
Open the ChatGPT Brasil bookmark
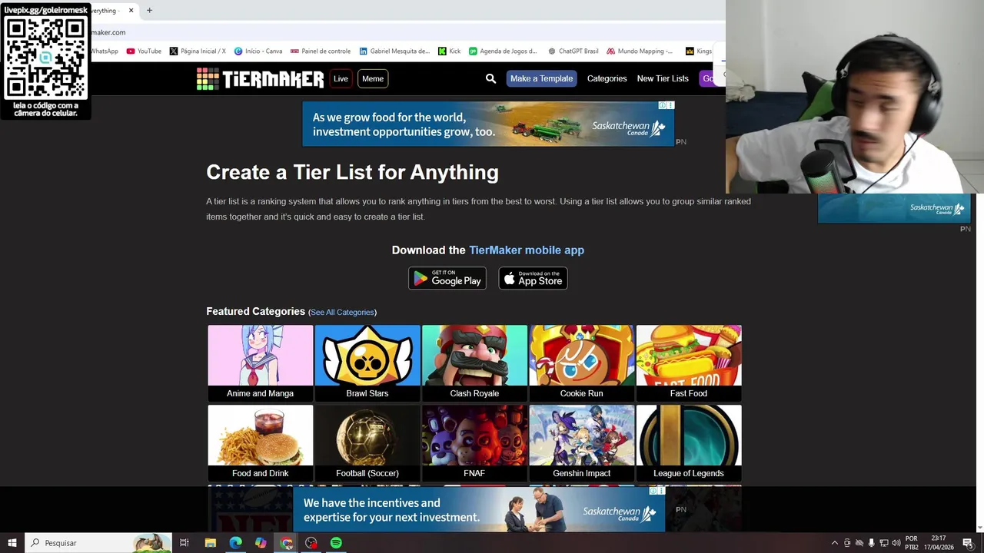click(573, 51)
